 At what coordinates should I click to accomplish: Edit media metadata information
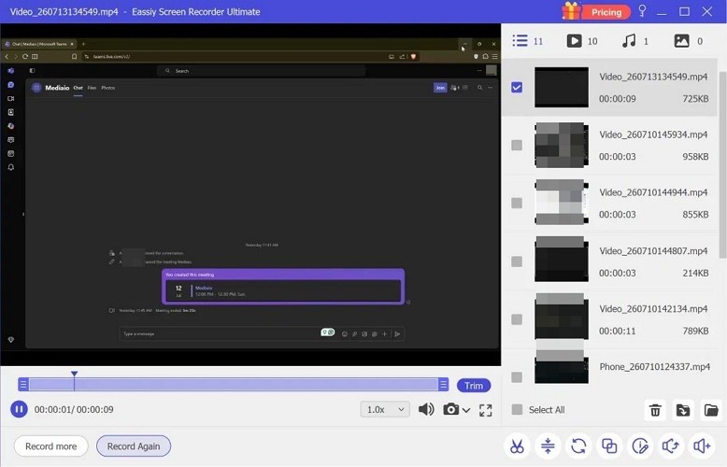coord(640,446)
